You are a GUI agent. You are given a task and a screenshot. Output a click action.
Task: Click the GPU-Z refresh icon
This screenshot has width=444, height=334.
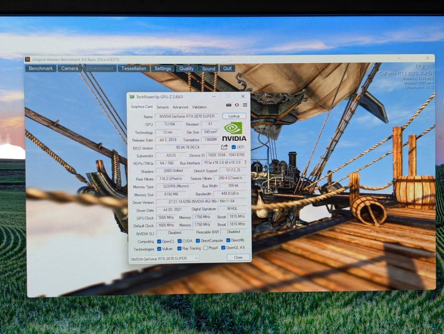(x=237, y=105)
